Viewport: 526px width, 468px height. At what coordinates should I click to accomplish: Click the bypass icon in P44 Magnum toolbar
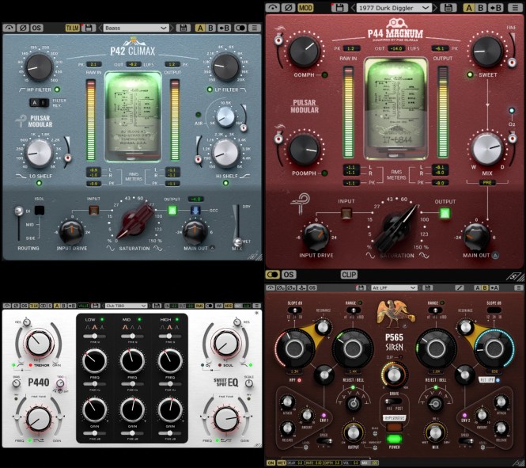[272, 7]
